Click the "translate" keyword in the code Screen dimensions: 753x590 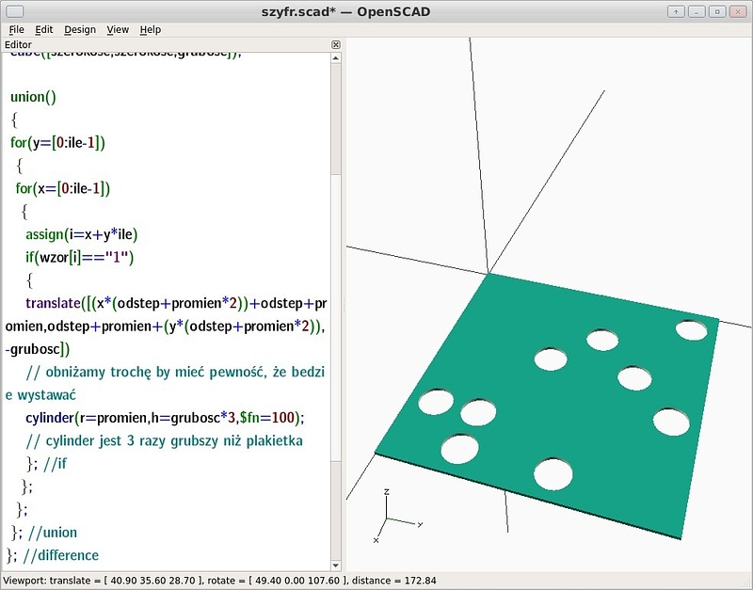pyautogui.click(x=53, y=303)
